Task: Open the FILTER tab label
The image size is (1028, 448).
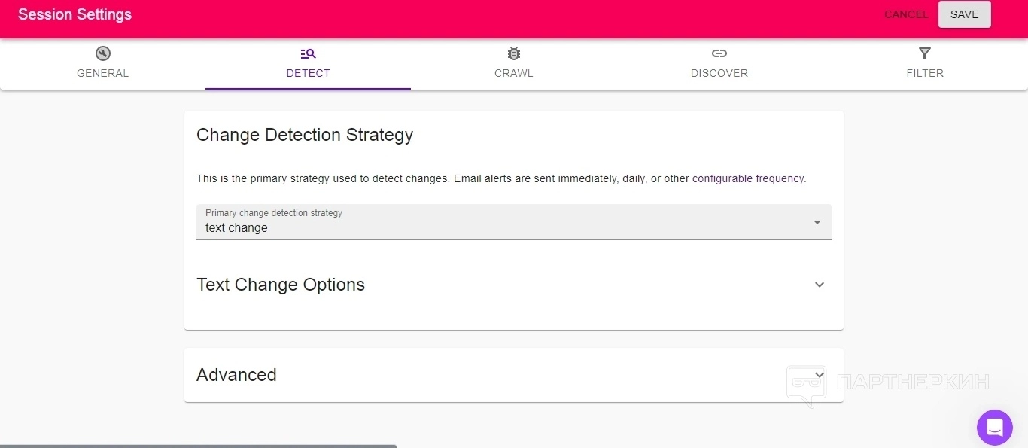Action: click(x=925, y=73)
